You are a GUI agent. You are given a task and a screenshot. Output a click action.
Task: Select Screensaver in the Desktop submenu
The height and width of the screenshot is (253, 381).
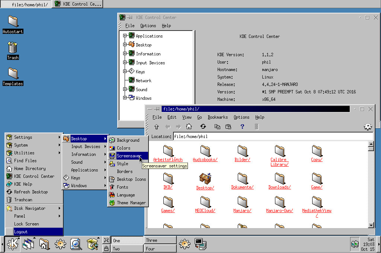pyautogui.click(x=128, y=156)
